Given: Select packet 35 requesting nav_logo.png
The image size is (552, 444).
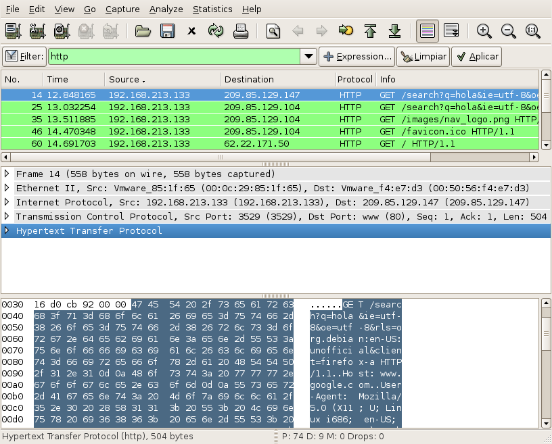Looking at the screenshot, I should (270, 119).
